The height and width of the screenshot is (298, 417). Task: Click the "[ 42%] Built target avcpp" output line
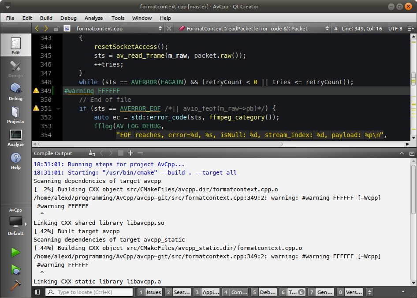77,231
